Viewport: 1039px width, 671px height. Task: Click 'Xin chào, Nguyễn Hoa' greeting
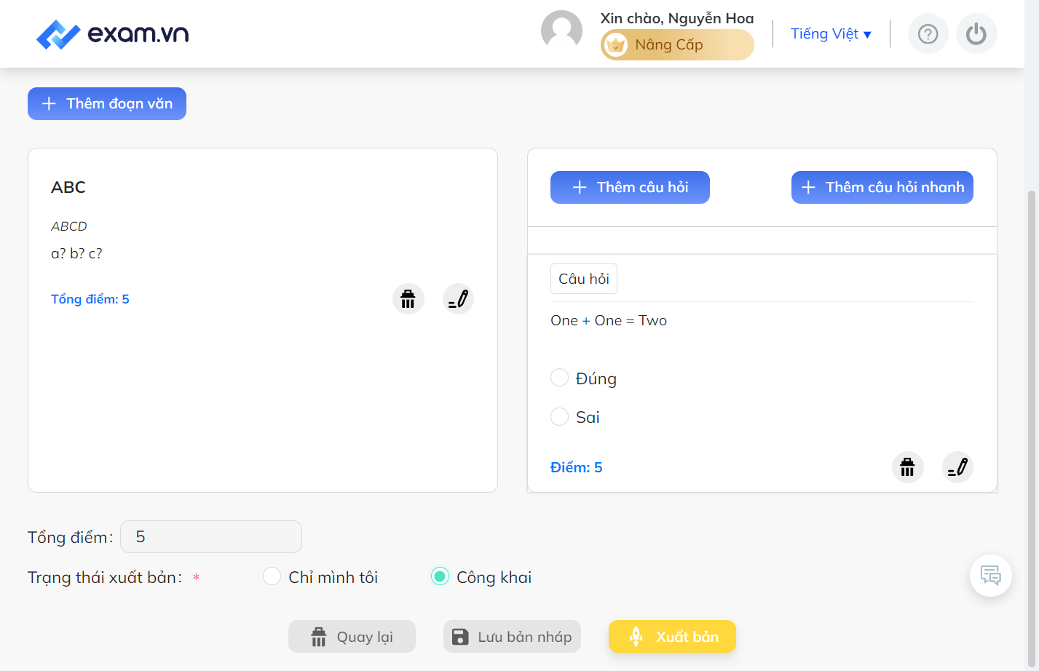(x=677, y=18)
